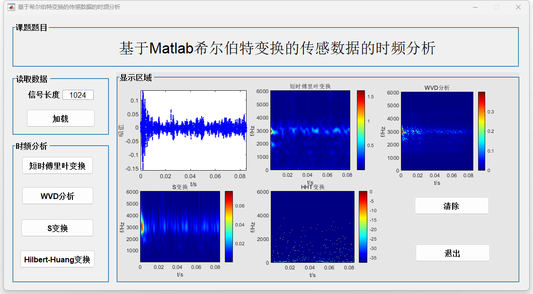Viewport: 533px width, 294px height.
Task: Click the colorbar next to the WVD分析 plot
Action: click(482, 131)
